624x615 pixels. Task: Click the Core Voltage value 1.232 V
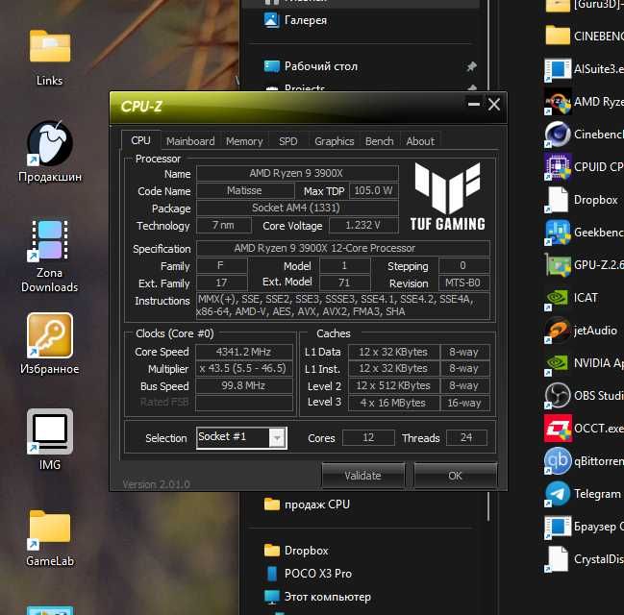(363, 225)
